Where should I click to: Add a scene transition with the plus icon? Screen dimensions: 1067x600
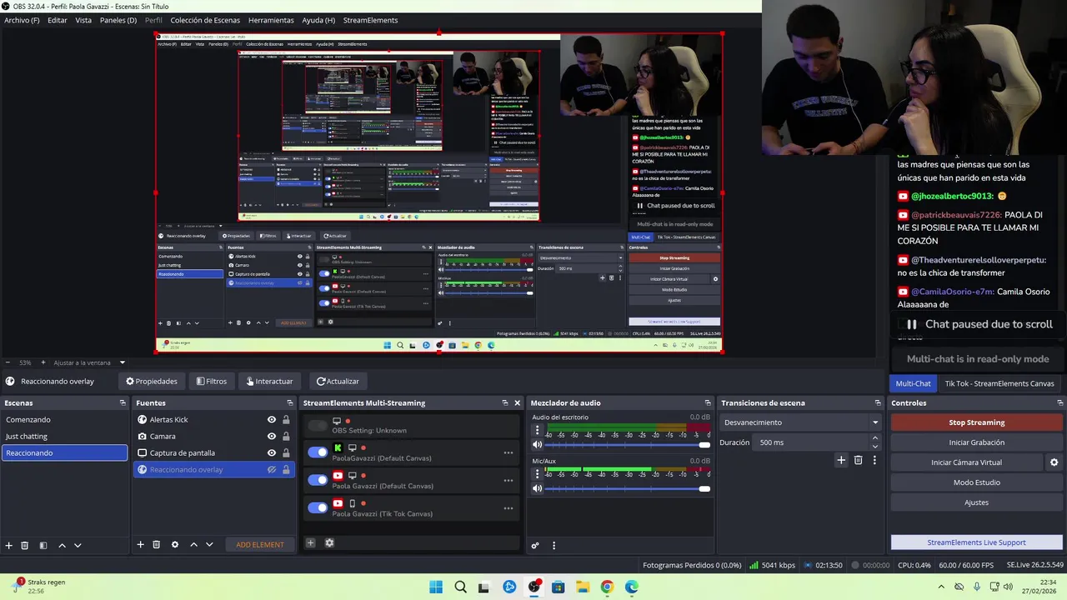[x=841, y=460]
